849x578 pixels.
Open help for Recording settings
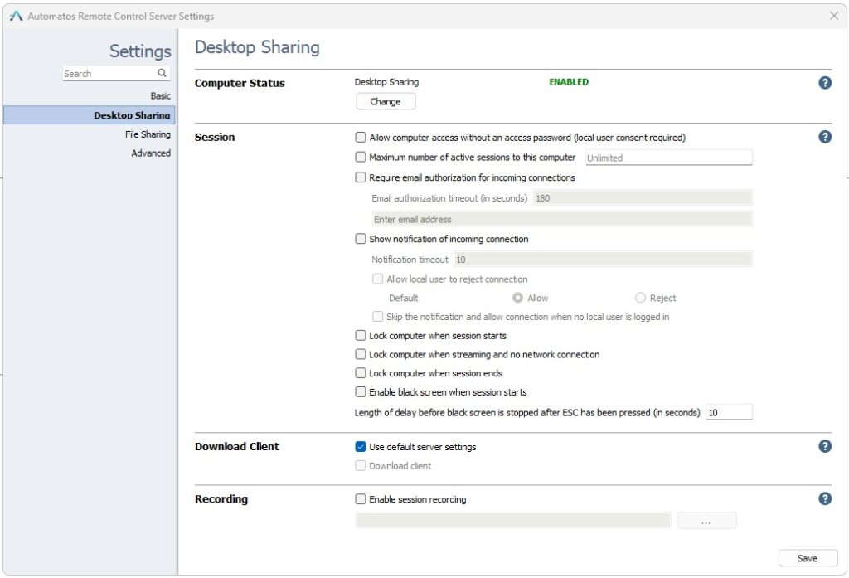pyautogui.click(x=825, y=498)
